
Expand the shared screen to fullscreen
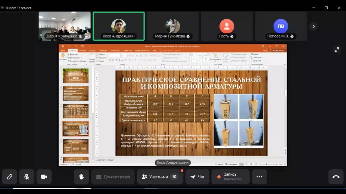click(x=337, y=50)
